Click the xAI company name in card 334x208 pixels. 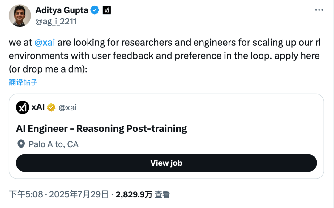pyautogui.click(x=38, y=107)
